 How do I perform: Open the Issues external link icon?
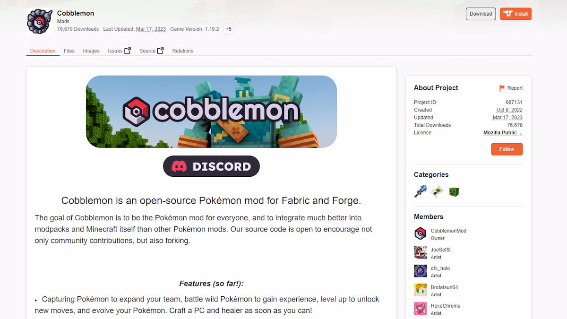127,50
